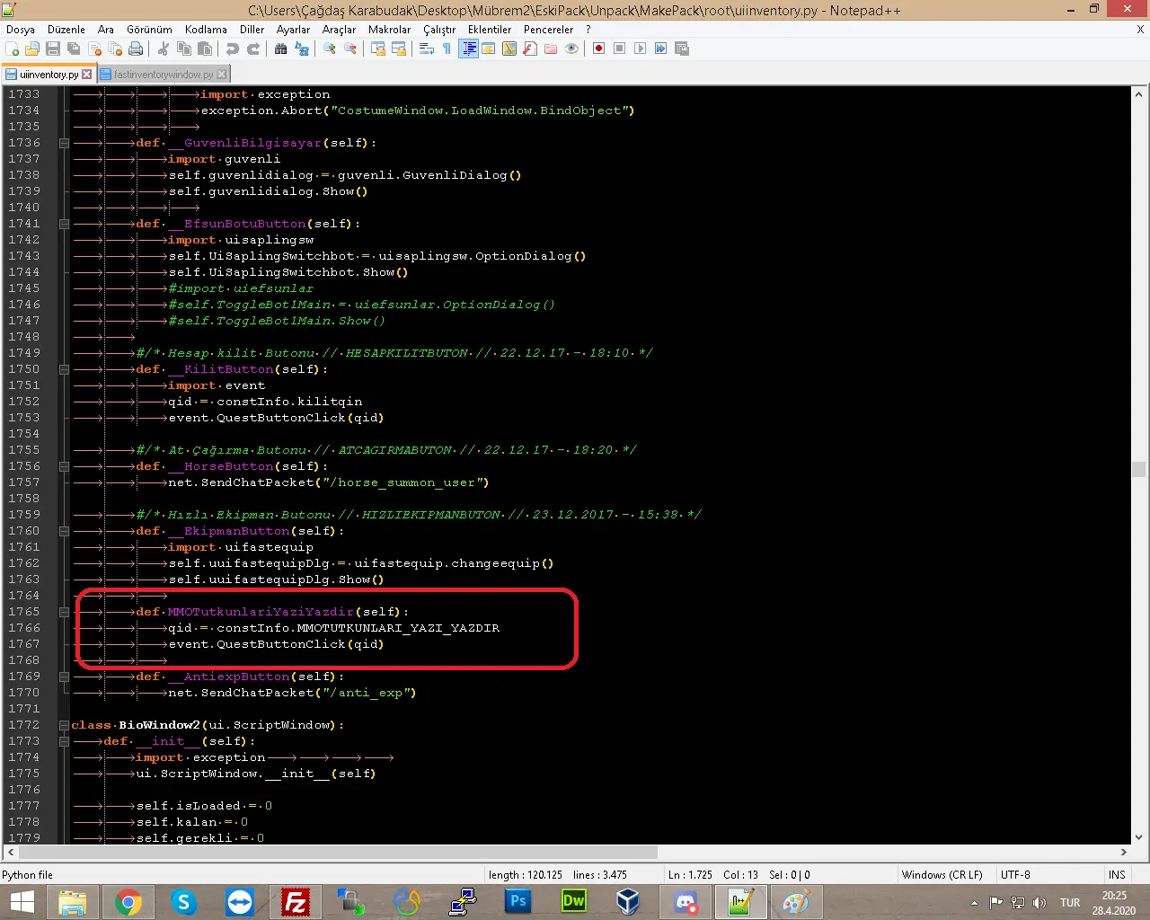The width and height of the screenshot is (1150, 920).
Task: Click the horizontal scrollbar thumb
Action: (338, 852)
